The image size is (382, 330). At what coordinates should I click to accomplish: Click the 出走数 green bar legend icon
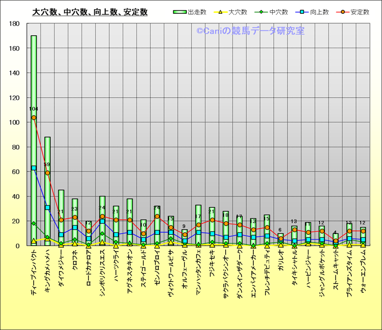[180, 12]
